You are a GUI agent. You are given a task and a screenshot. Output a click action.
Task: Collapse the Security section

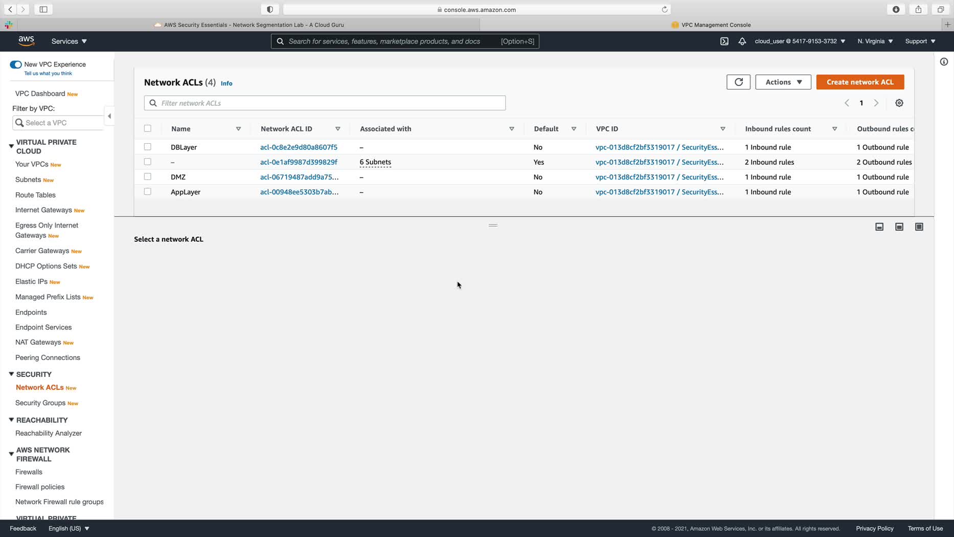point(11,374)
